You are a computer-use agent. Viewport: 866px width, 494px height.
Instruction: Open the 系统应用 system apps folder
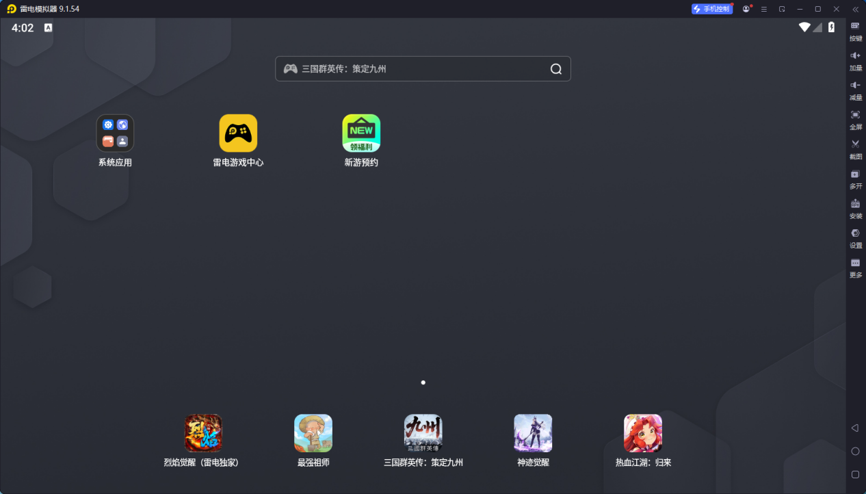(x=115, y=133)
